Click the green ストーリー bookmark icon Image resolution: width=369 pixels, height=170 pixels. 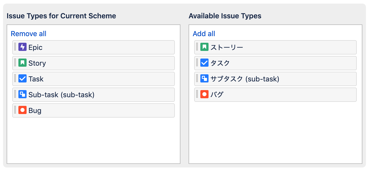[204, 47]
